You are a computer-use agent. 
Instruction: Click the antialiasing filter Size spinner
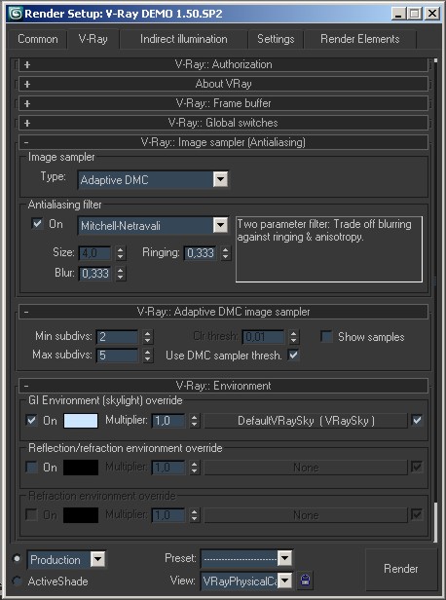121,253
